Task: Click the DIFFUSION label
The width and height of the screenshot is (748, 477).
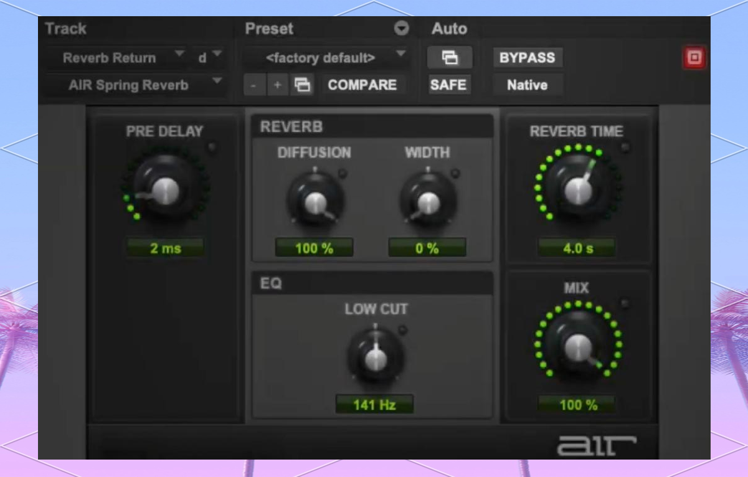Action: (315, 153)
